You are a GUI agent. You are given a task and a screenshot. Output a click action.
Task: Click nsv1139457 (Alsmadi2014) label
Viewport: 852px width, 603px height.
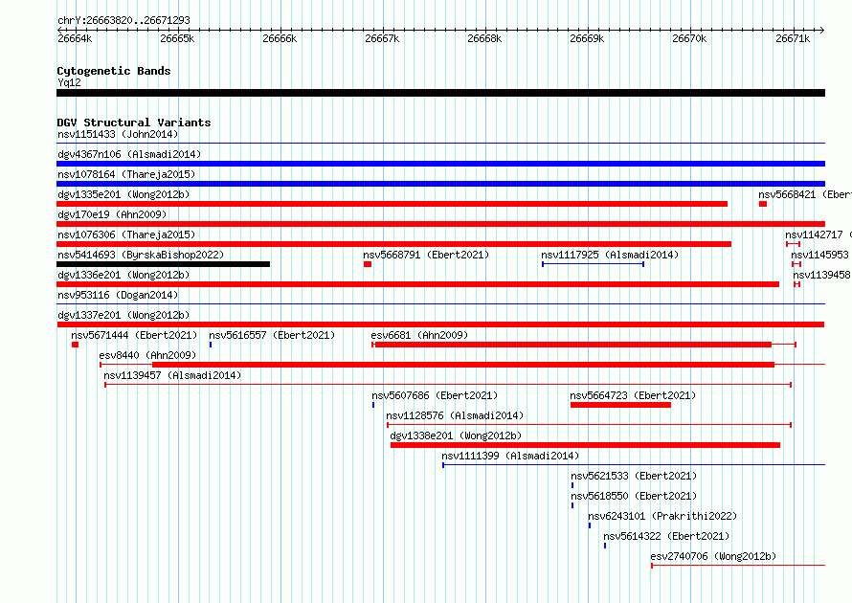pos(172,375)
